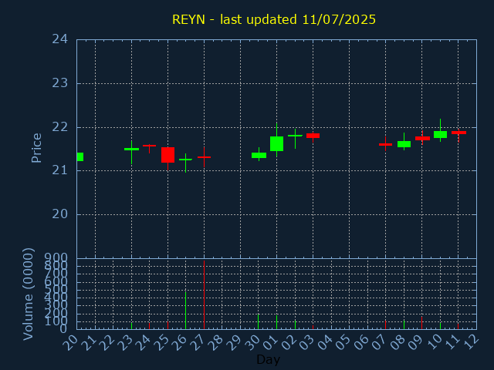The image size is (494, 370).
Task: Select the red candlestick at day 11
Action: click(x=458, y=133)
